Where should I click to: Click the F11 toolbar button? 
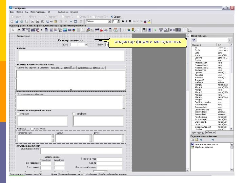click(49, 21)
